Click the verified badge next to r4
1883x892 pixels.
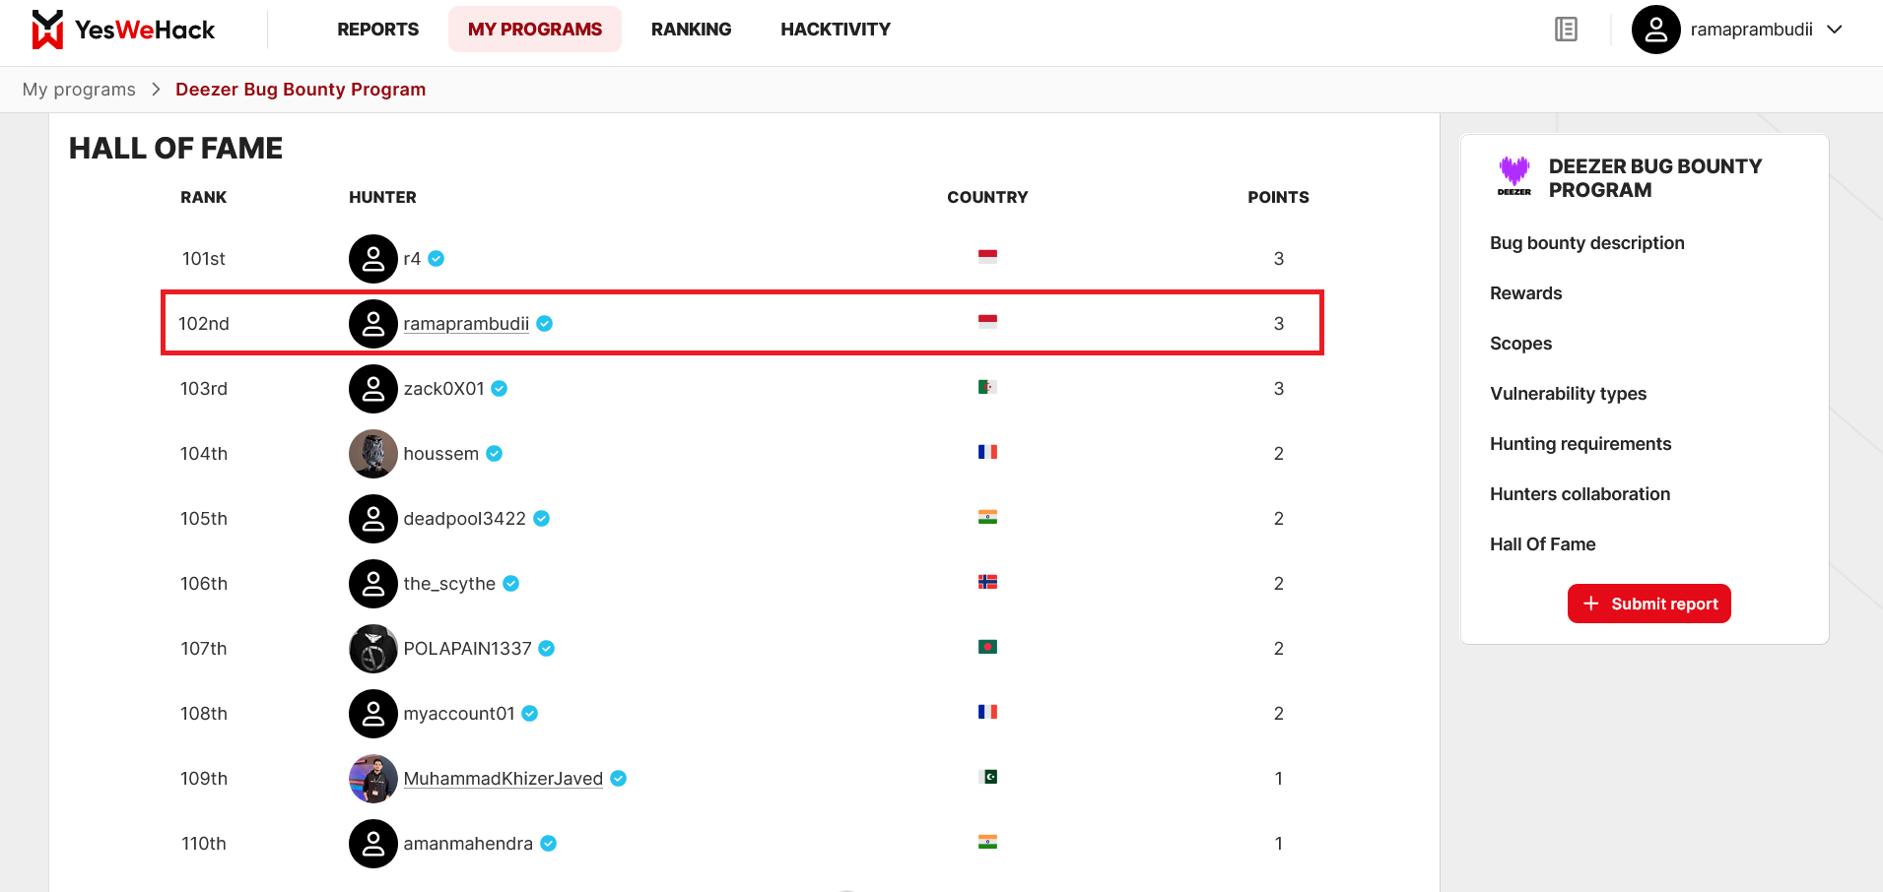[x=437, y=259]
